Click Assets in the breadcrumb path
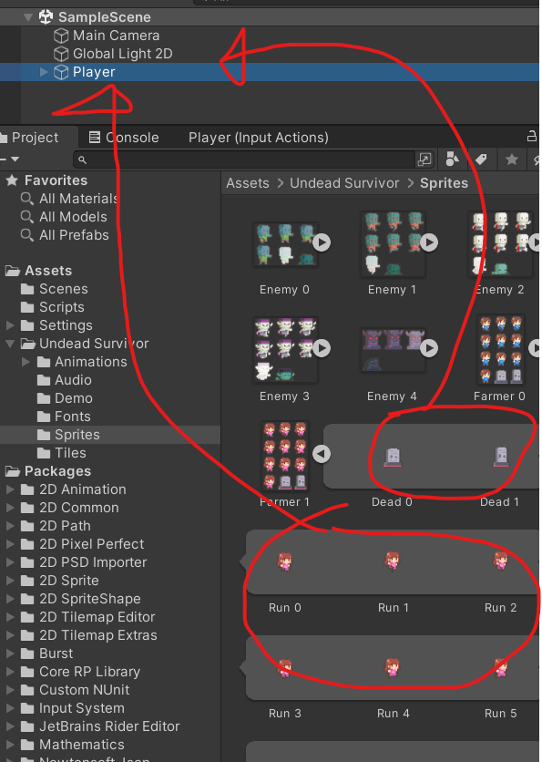The height and width of the screenshot is (762, 542). click(248, 183)
